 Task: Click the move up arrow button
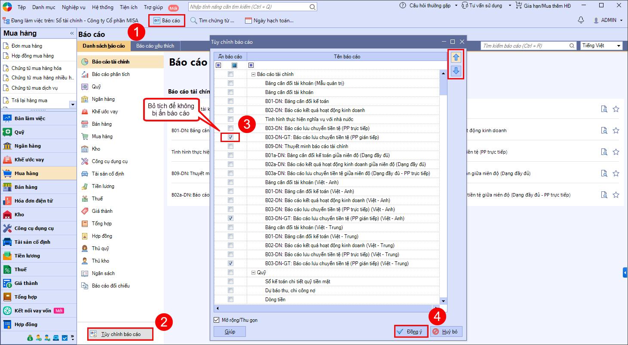pyautogui.click(x=456, y=57)
